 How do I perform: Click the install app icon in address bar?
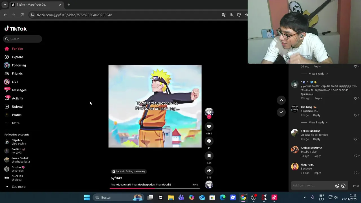click(239, 15)
